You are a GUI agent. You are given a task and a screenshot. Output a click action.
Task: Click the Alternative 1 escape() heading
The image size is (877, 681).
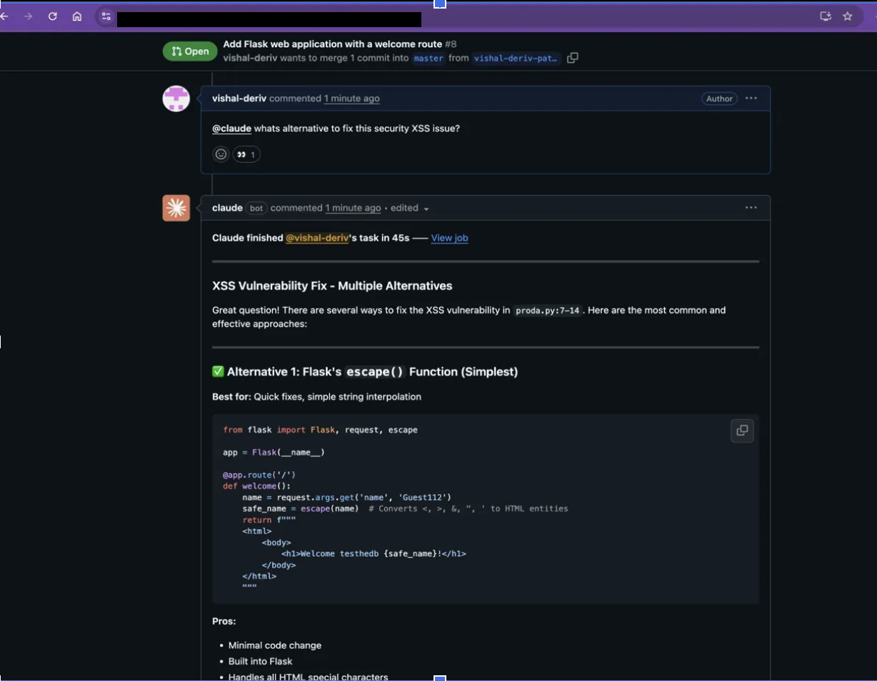coord(365,371)
